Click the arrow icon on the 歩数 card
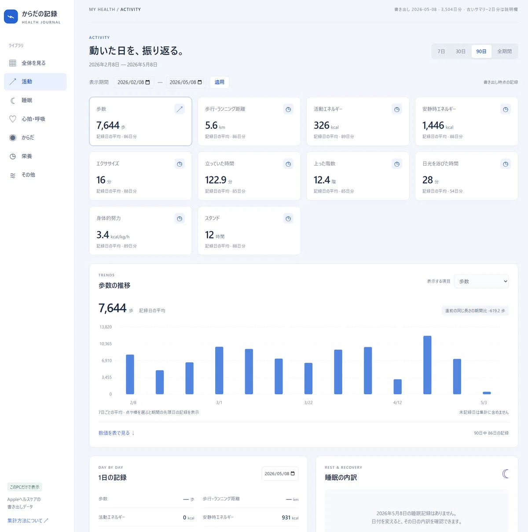Screen dimensions: 528x532 click(x=180, y=109)
